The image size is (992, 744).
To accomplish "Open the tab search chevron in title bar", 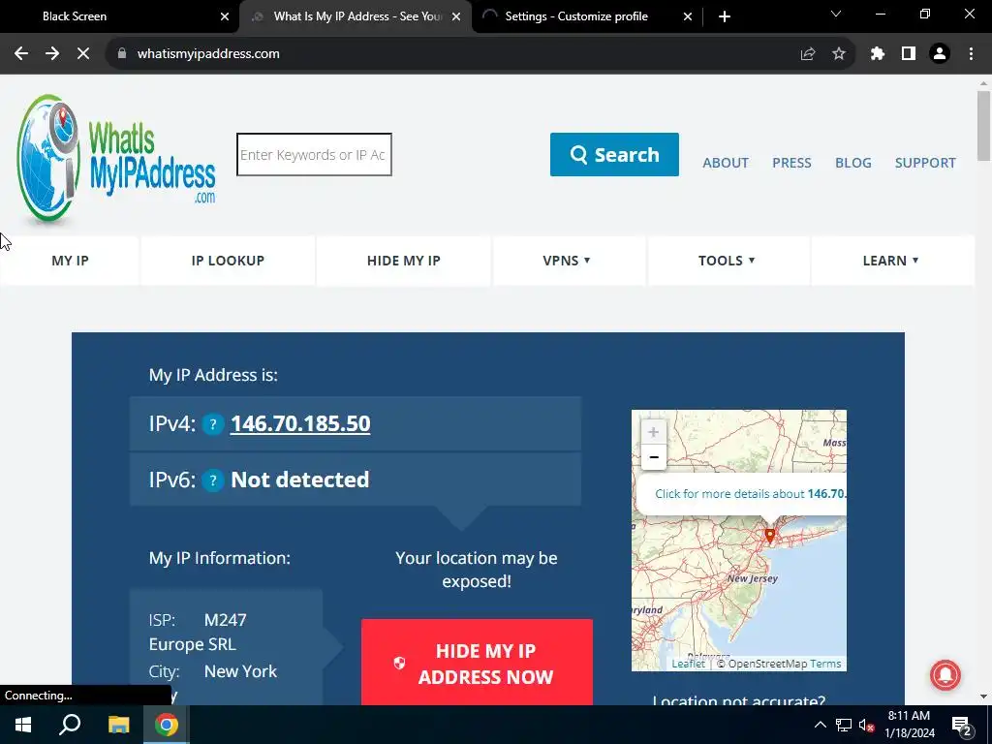I will point(836,14).
